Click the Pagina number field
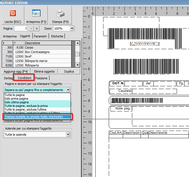 (21, 28)
